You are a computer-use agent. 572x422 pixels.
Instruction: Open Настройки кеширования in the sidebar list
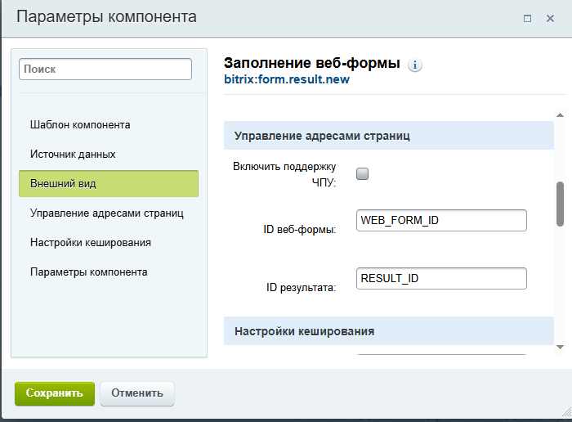click(90, 243)
